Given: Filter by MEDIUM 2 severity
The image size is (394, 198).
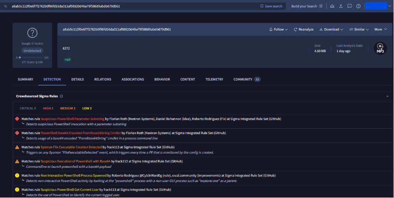Looking at the screenshot, I should 68,108.
